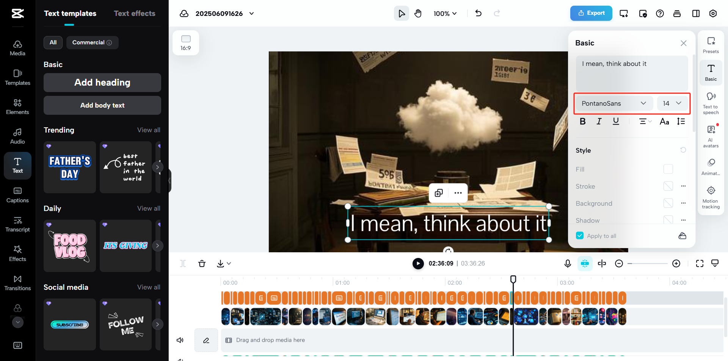
Task: Open the Captions panel
Action: point(17,195)
